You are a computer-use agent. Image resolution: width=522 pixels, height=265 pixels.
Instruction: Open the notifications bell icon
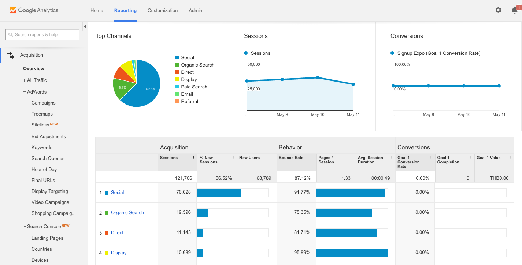tap(515, 10)
